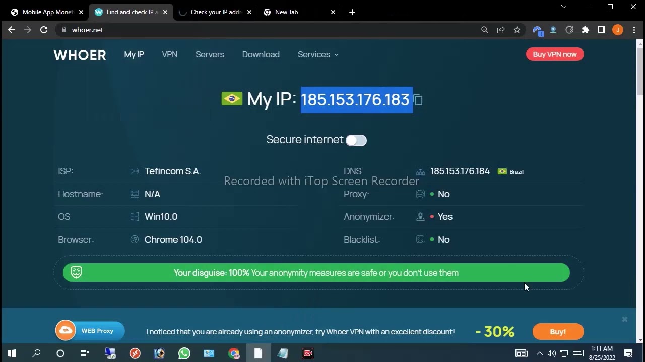The height and width of the screenshot is (362, 645).
Task: Close the Mobile App Monetization tab
Action: 81,12
